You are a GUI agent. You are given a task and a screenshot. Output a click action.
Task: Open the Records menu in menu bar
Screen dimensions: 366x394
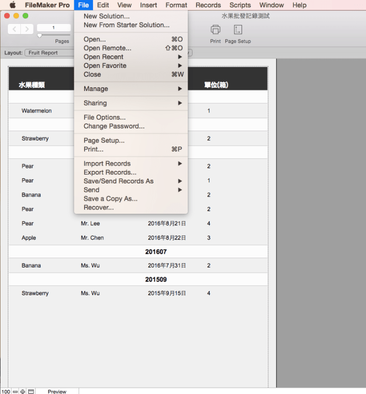[208, 5]
